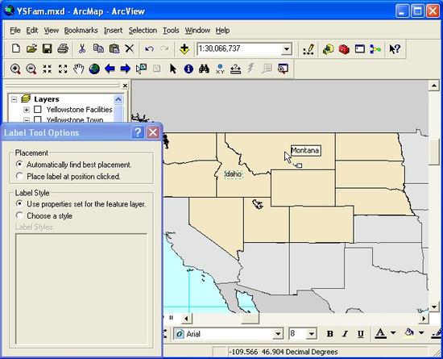Open the Bookmarks menu
The height and width of the screenshot is (359, 443).
(81, 31)
